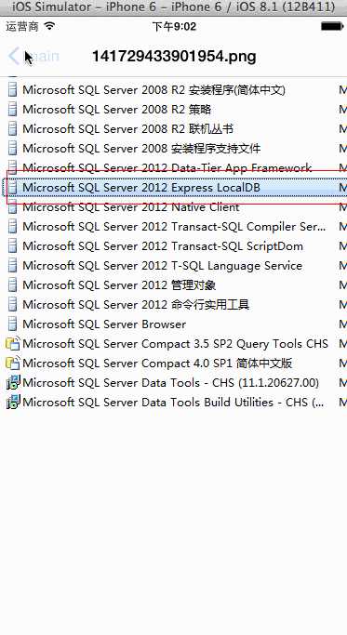This screenshot has width=347, height=635.
Task: Click icon beside SQL Server 2012 管理对象
Action: [x=13, y=284]
